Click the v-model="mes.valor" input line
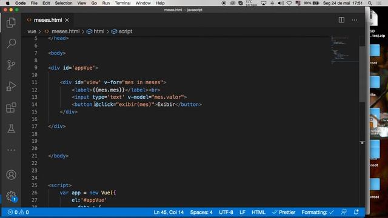 coord(129,97)
